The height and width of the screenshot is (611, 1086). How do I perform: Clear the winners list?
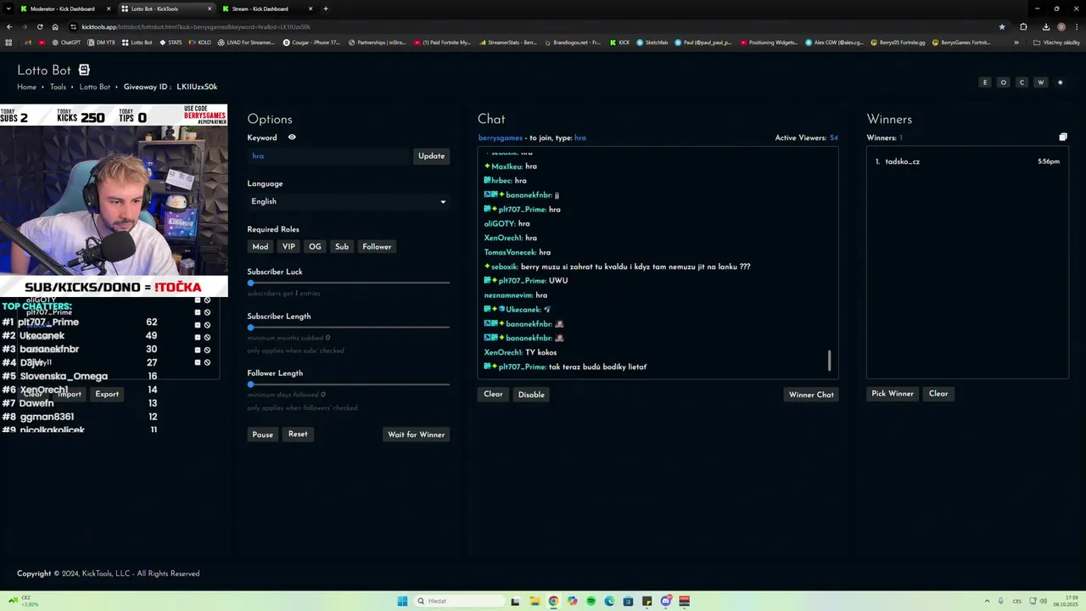coord(938,394)
